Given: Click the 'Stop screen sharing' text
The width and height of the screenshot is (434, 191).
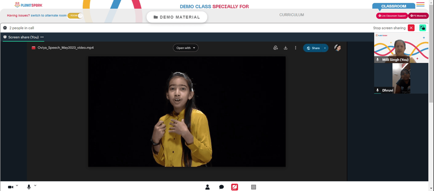Looking at the screenshot, I should (389, 28).
